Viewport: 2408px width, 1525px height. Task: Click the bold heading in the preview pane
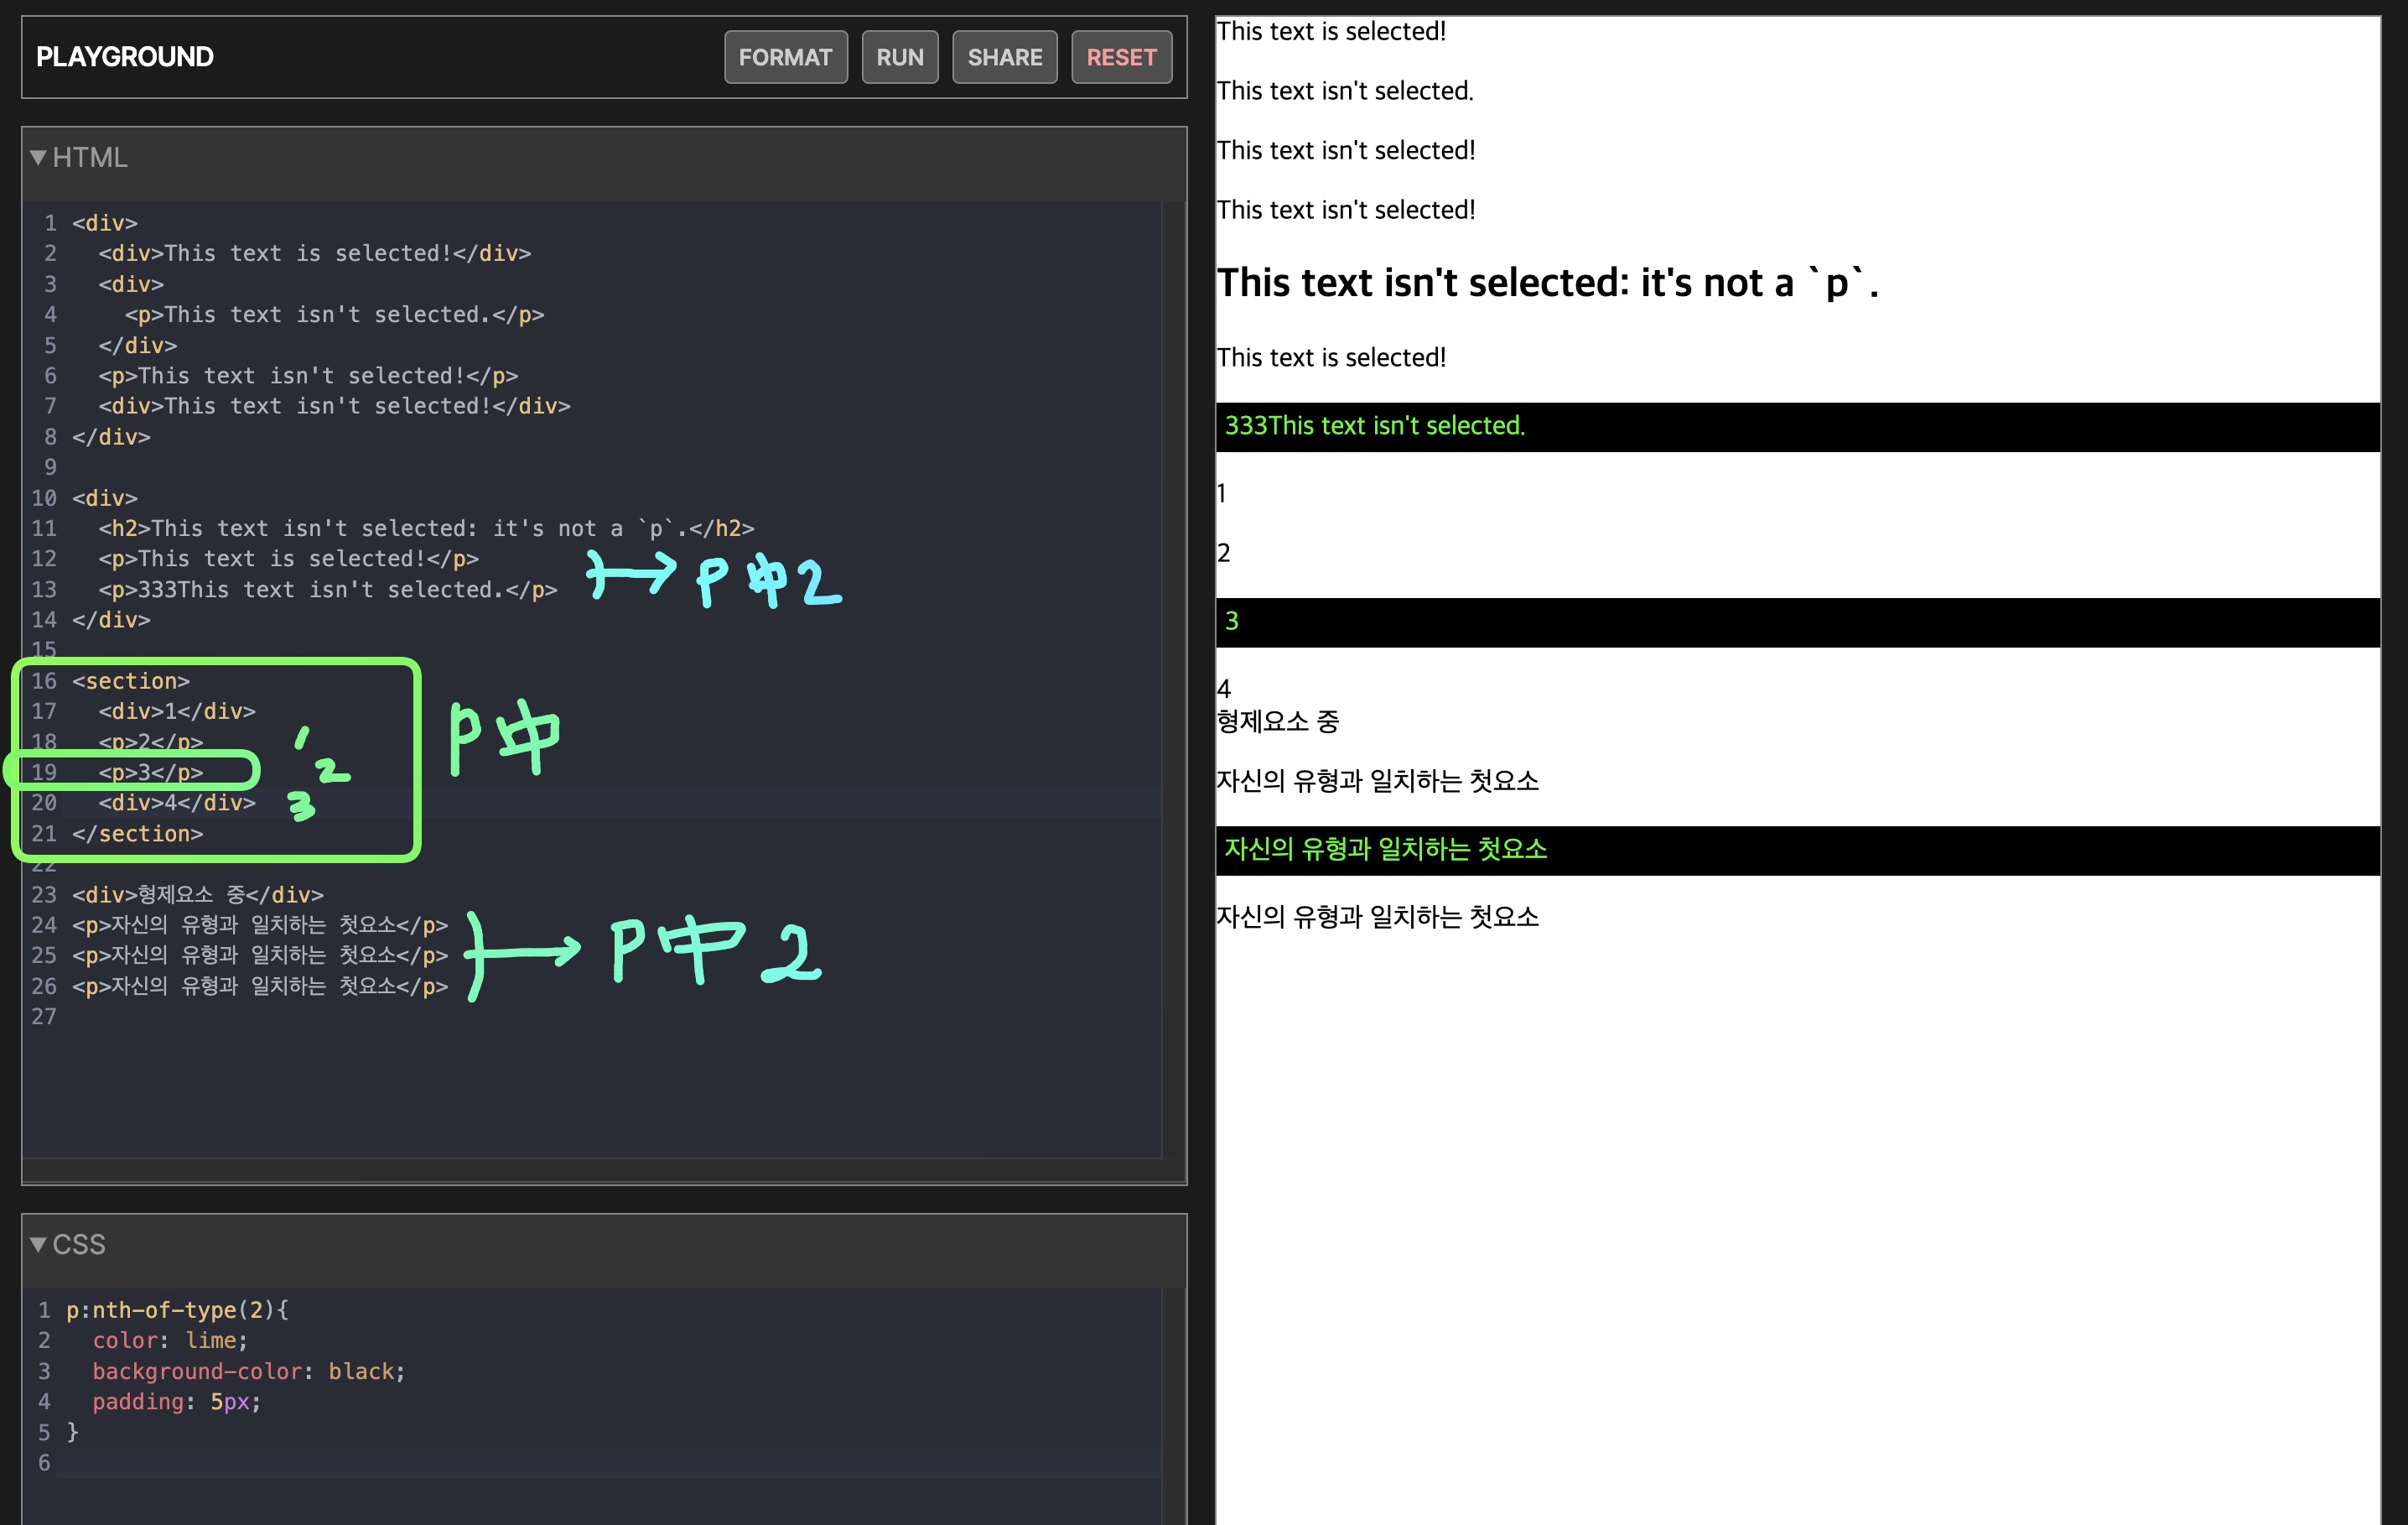[1546, 284]
